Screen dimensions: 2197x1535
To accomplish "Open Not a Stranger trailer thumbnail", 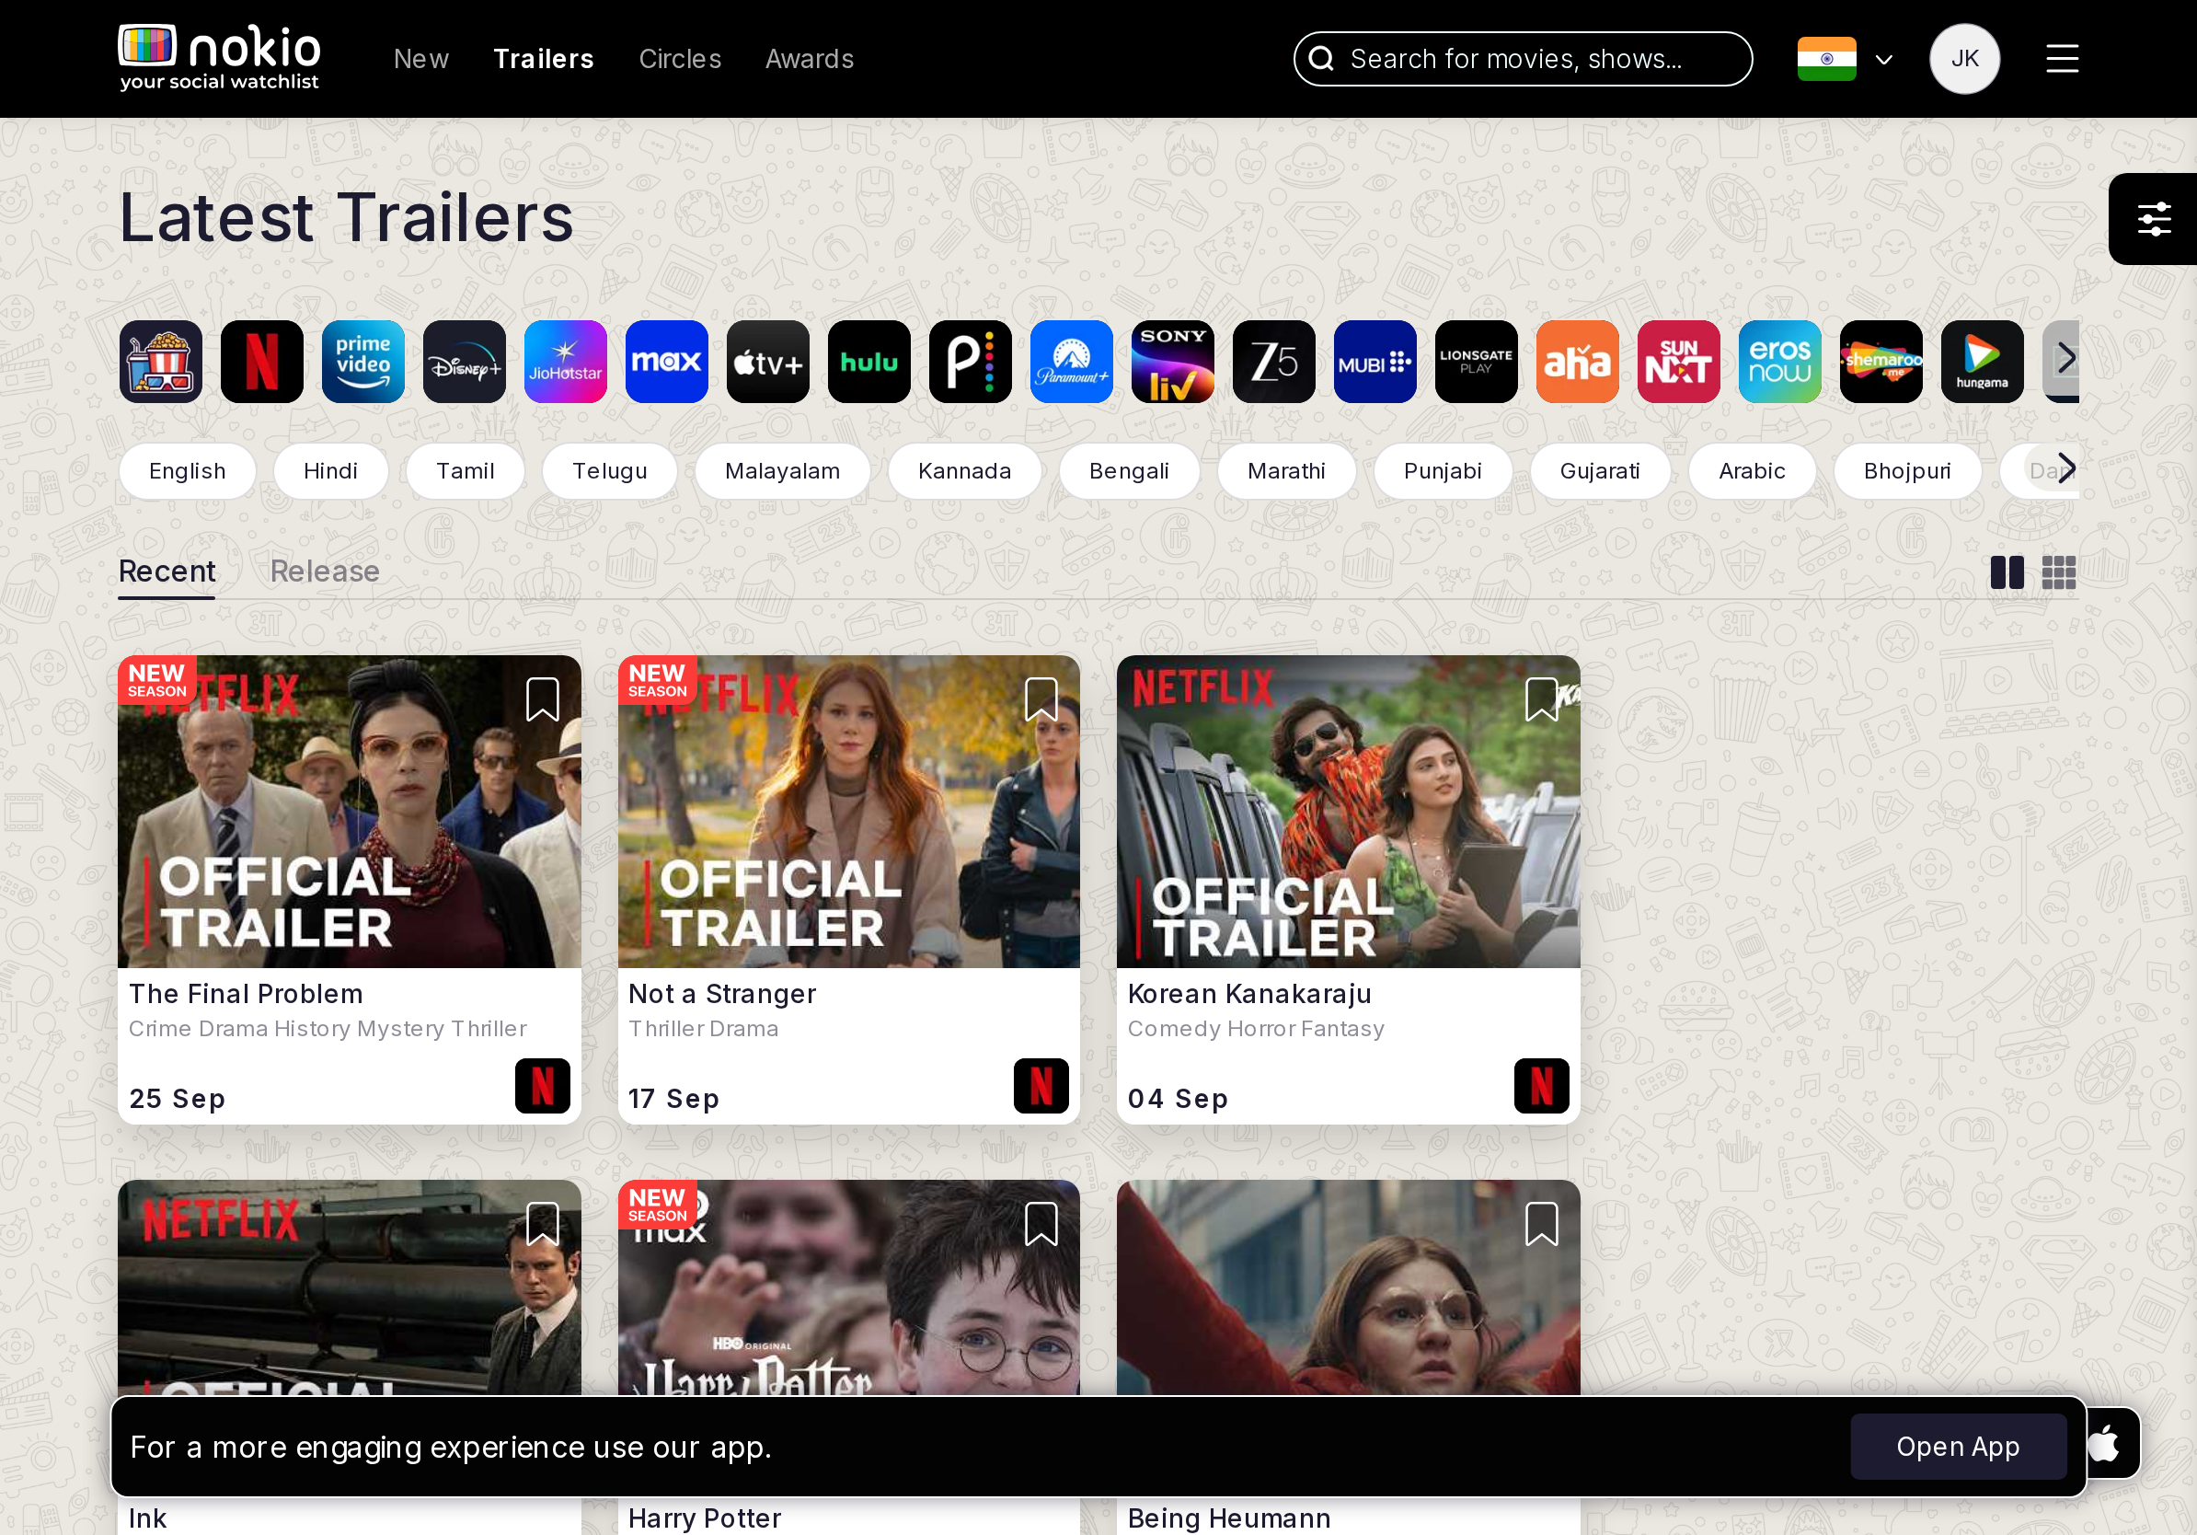I will (849, 812).
